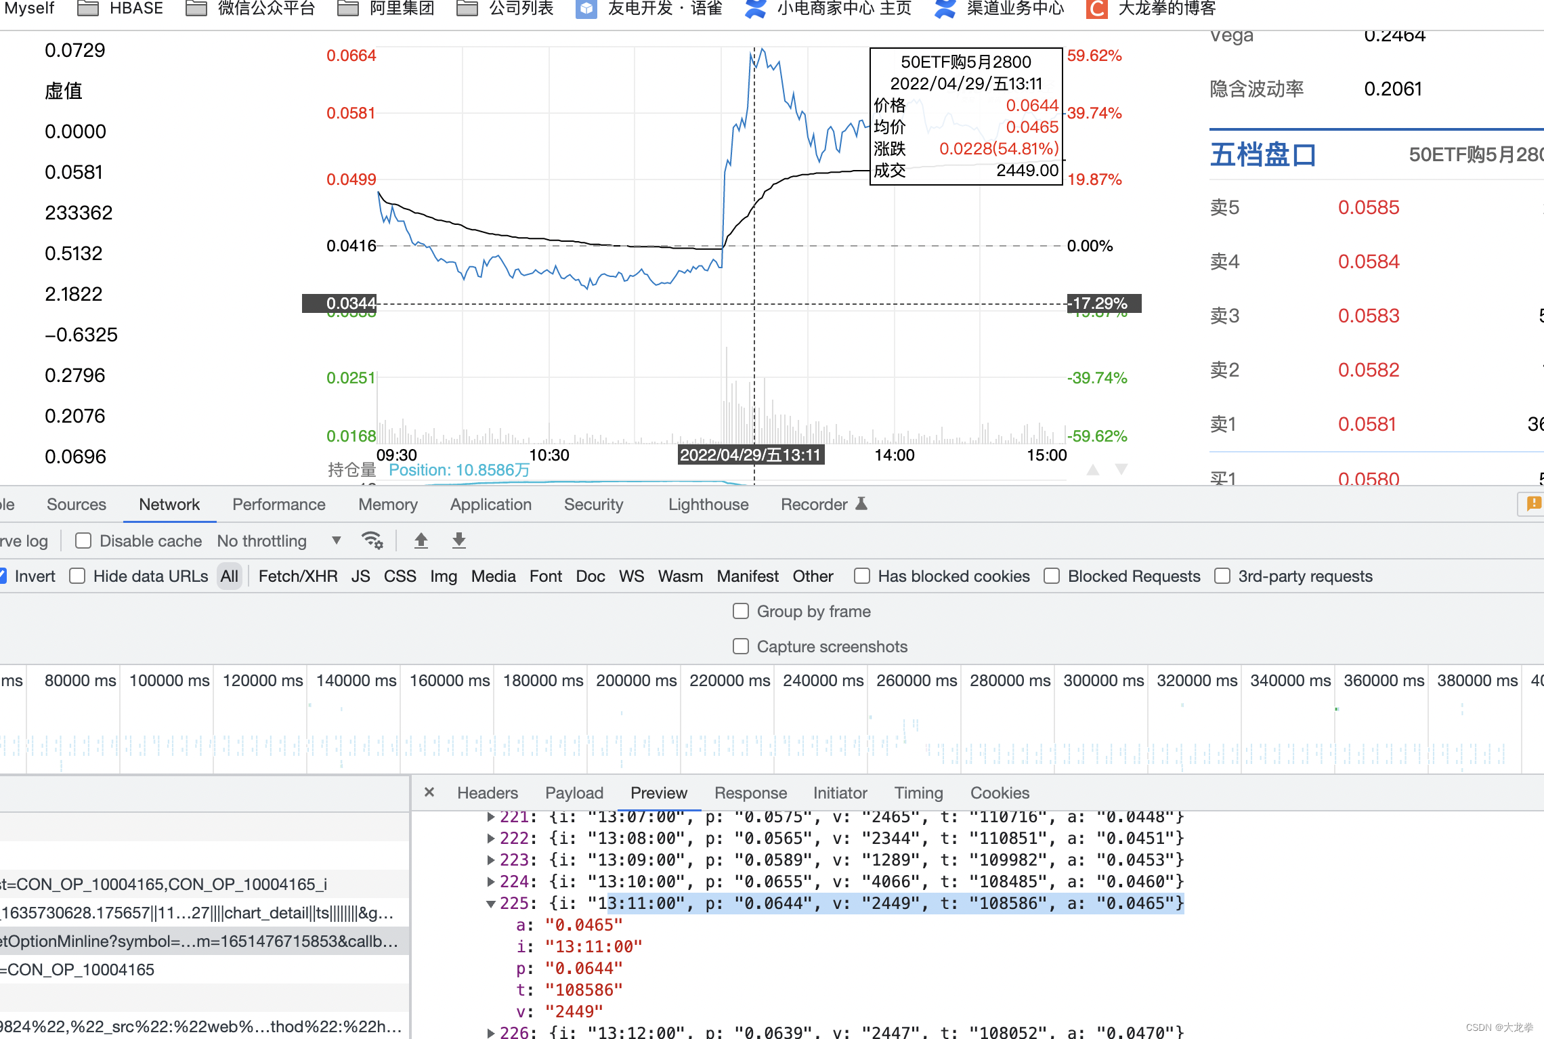Click 五档盘口 panel heading
The height and width of the screenshot is (1039, 1544).
pos(1263,154)
